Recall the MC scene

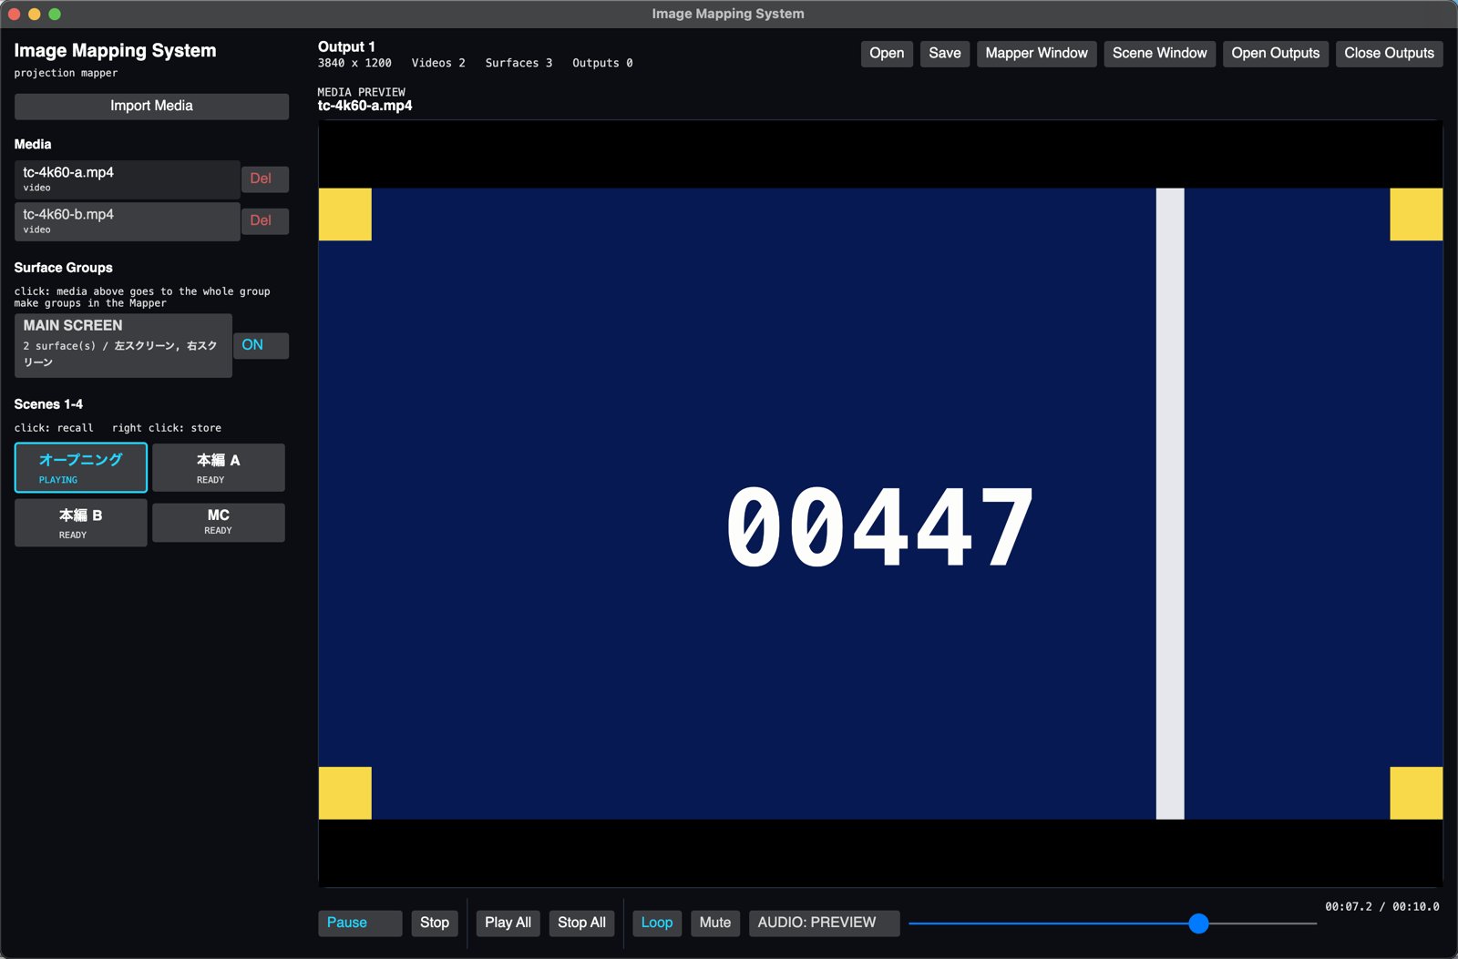click(219, 523)
